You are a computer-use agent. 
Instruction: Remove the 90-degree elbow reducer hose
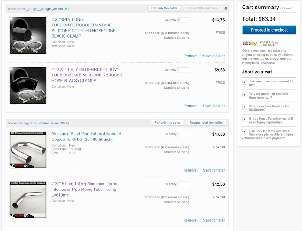(x=190, y=106)
